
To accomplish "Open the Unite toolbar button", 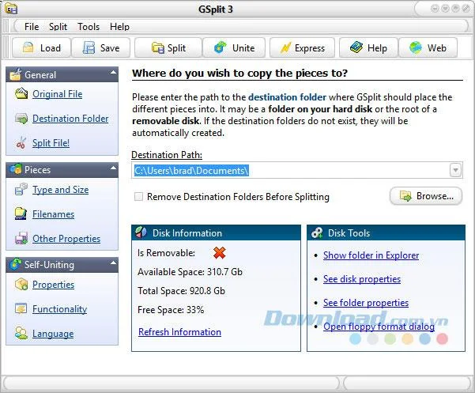I will coord(234,48).
